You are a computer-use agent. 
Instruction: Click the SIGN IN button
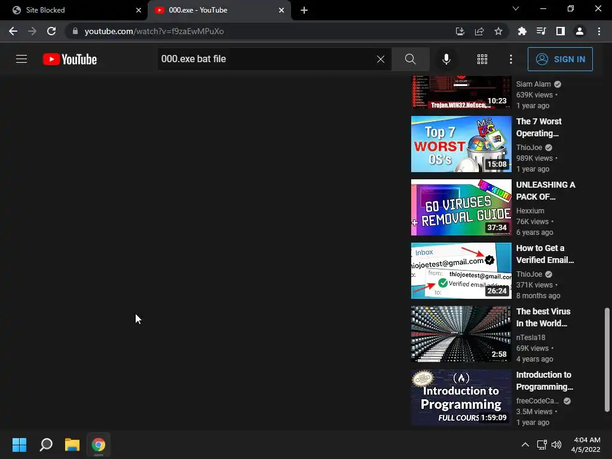[x=560, y=59]
